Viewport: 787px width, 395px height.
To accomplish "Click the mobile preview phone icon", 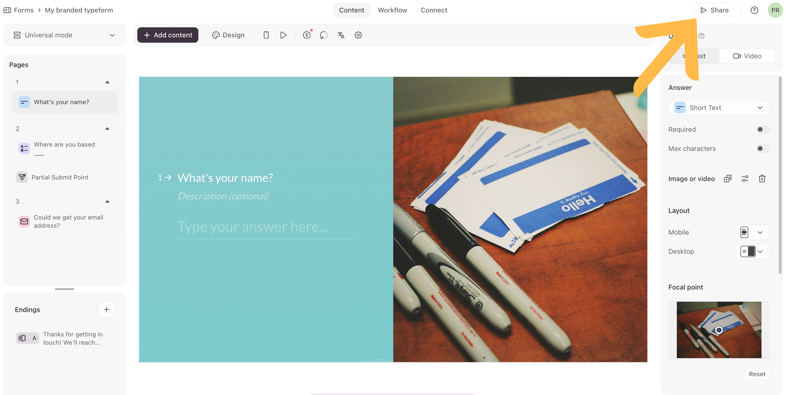I will (266, 35).
